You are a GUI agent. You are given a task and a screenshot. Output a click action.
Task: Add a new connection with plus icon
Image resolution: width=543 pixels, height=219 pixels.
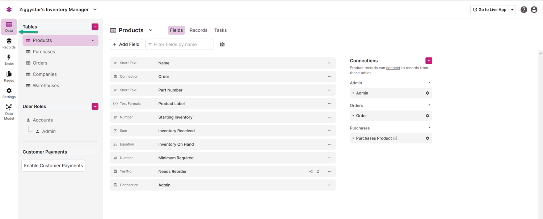coord(429,61)
